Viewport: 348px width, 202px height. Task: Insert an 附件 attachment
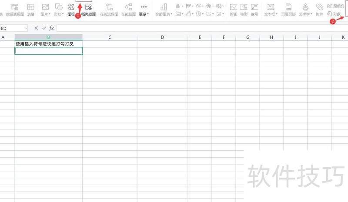point(319,10)
